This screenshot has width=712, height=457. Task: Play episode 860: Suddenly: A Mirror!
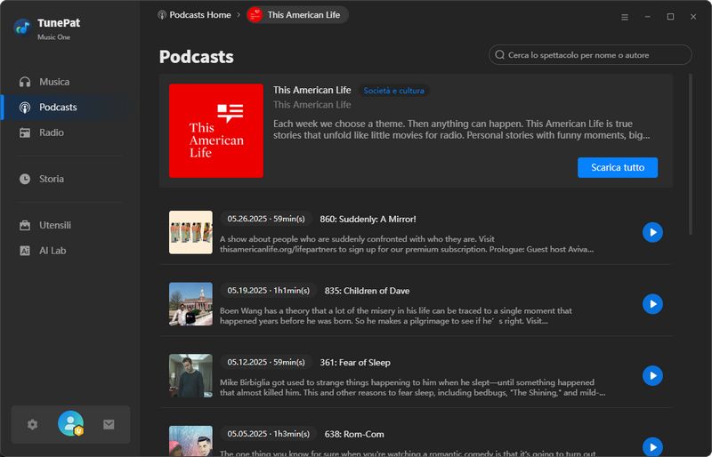(652, 232)
